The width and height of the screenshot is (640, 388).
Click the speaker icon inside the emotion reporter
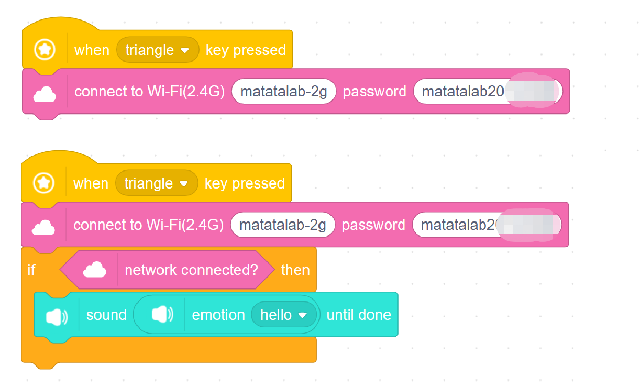[162, 315]
